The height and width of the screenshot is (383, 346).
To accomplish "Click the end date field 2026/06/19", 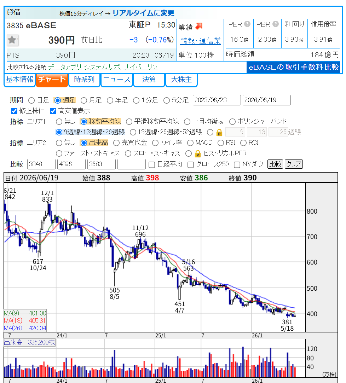I will (x=267, y=100).
